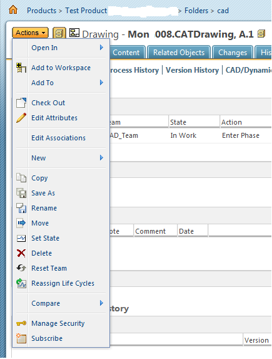Open the Actions dropdown button
The image size is (272, 359).
click(31, 33)
